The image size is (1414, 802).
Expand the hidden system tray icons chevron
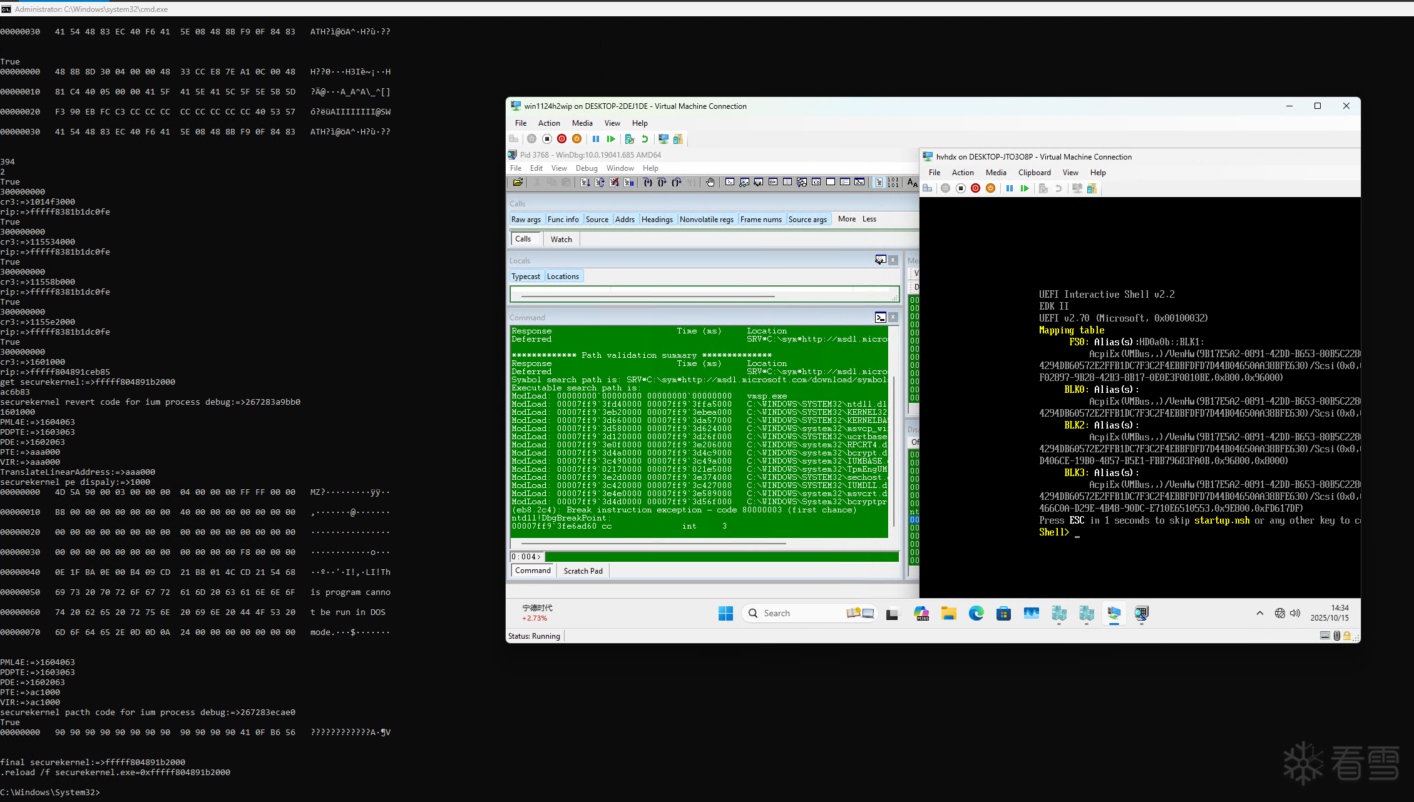tap(1259, 613)
